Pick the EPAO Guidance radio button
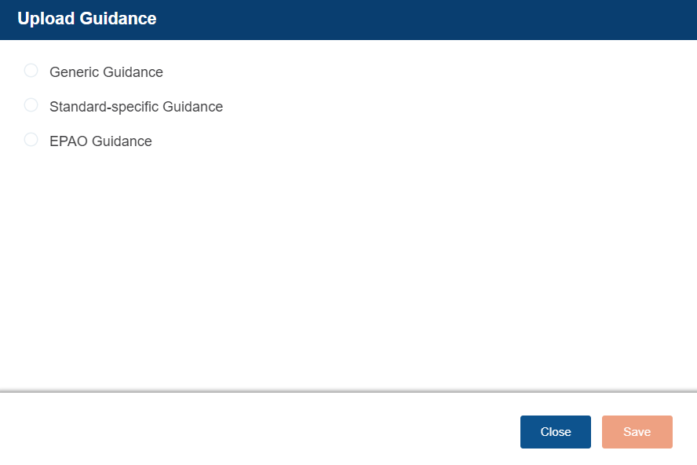 pyautogui.click(x=31, y=140)
